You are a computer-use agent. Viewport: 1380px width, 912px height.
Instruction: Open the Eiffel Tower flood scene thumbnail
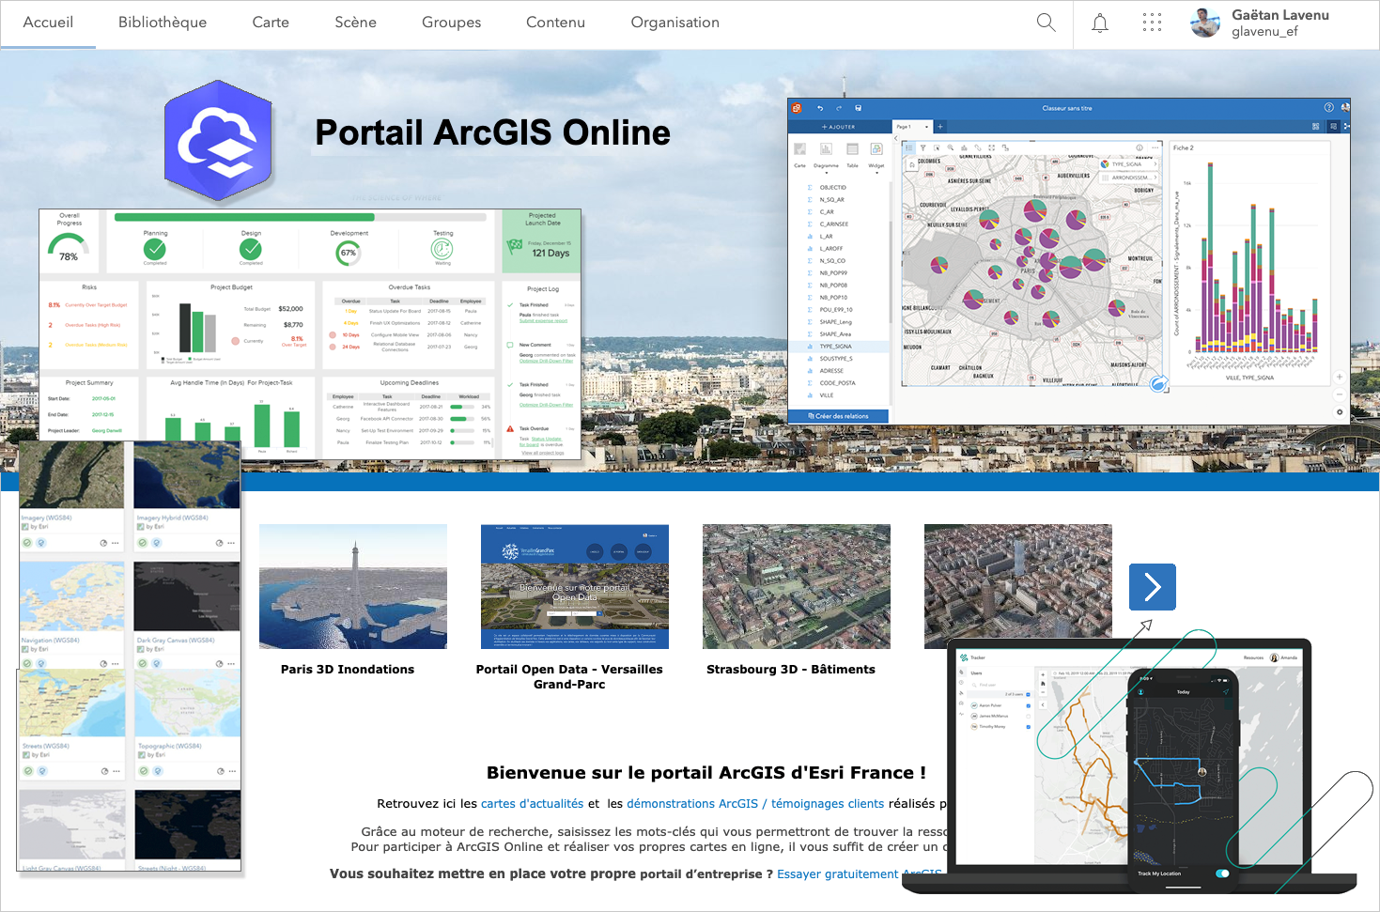click(353, 587)
